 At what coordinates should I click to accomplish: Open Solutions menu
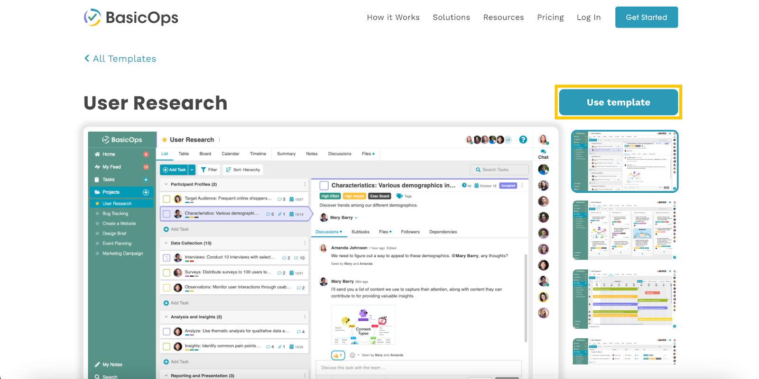451,18
